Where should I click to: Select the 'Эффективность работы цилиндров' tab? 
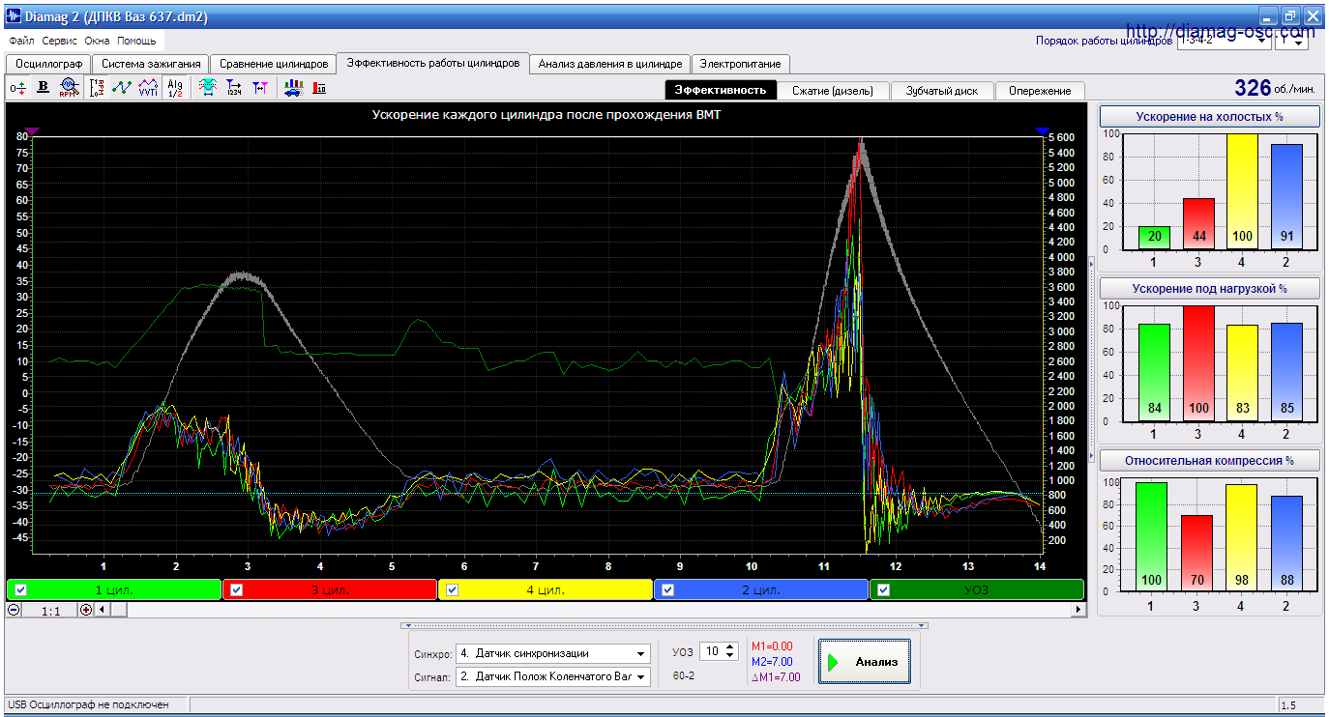click(432, 63)
